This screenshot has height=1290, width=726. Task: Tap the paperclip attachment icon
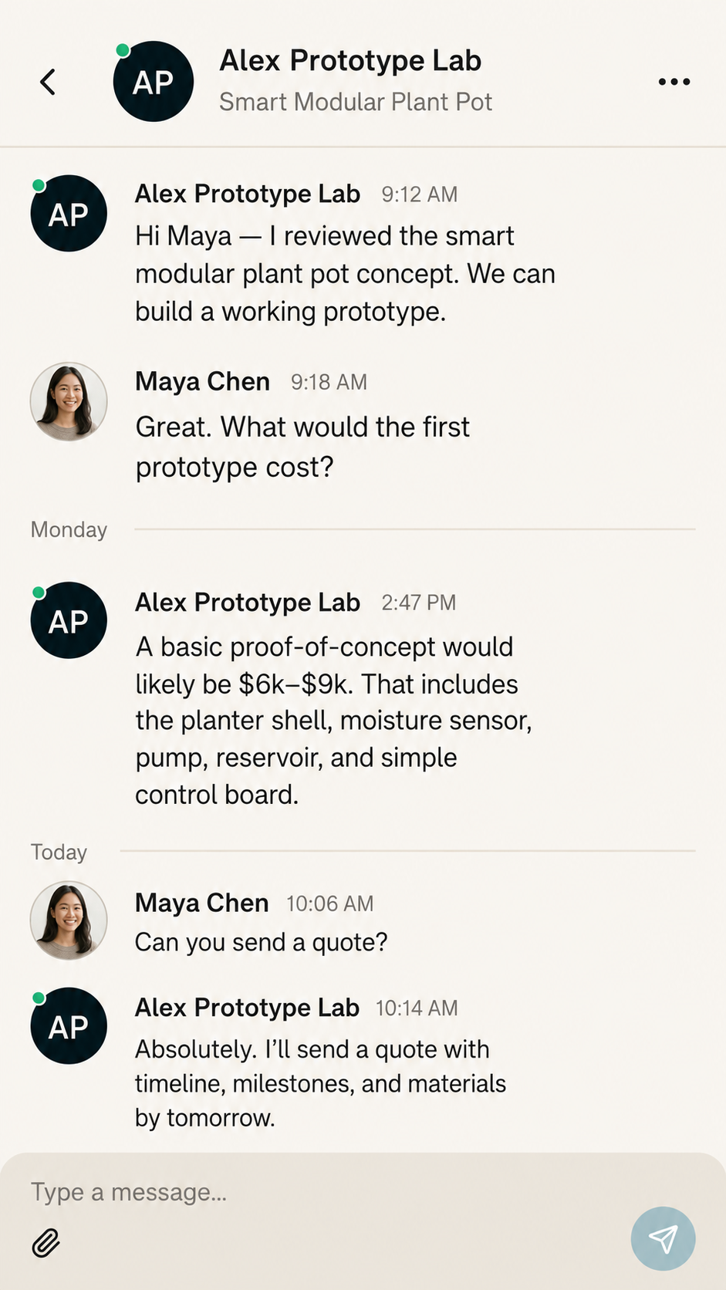pos(46,1243)
